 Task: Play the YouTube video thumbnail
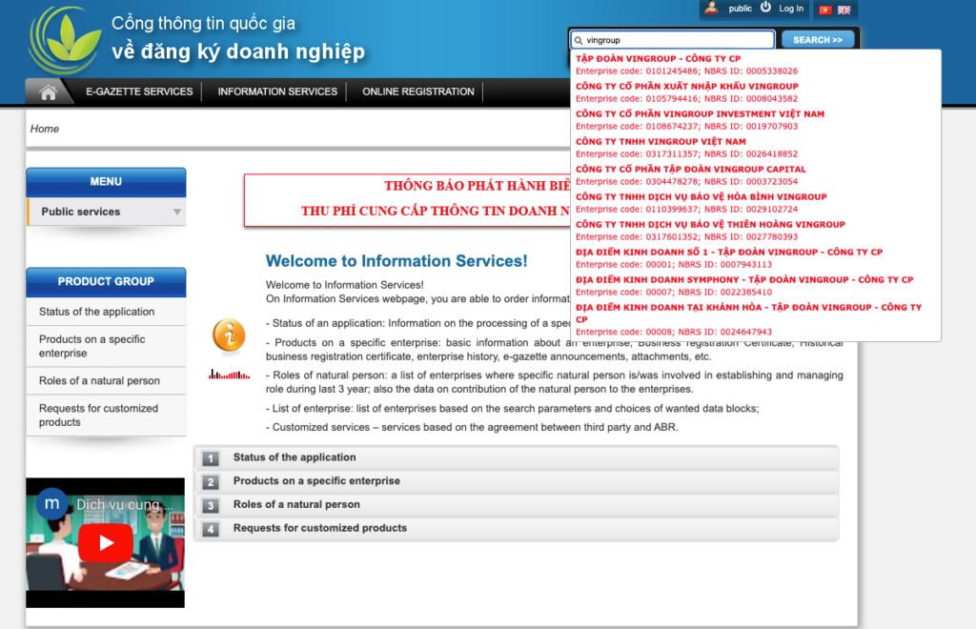[x=105, y=542]
